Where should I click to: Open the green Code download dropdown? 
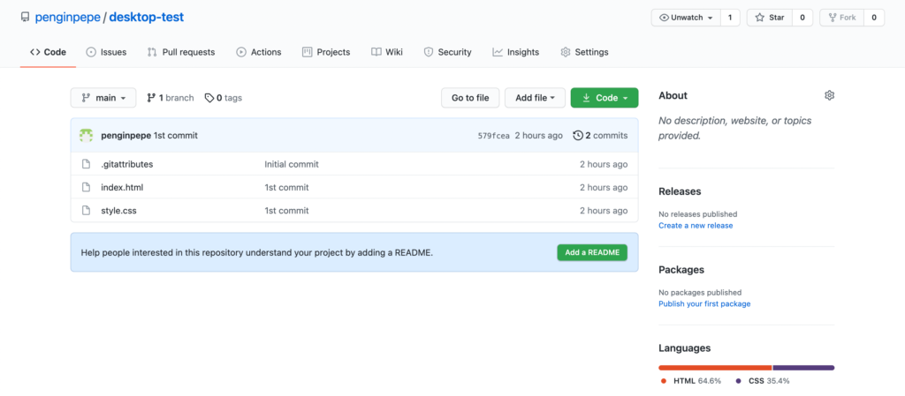click(x=605, y=98)
